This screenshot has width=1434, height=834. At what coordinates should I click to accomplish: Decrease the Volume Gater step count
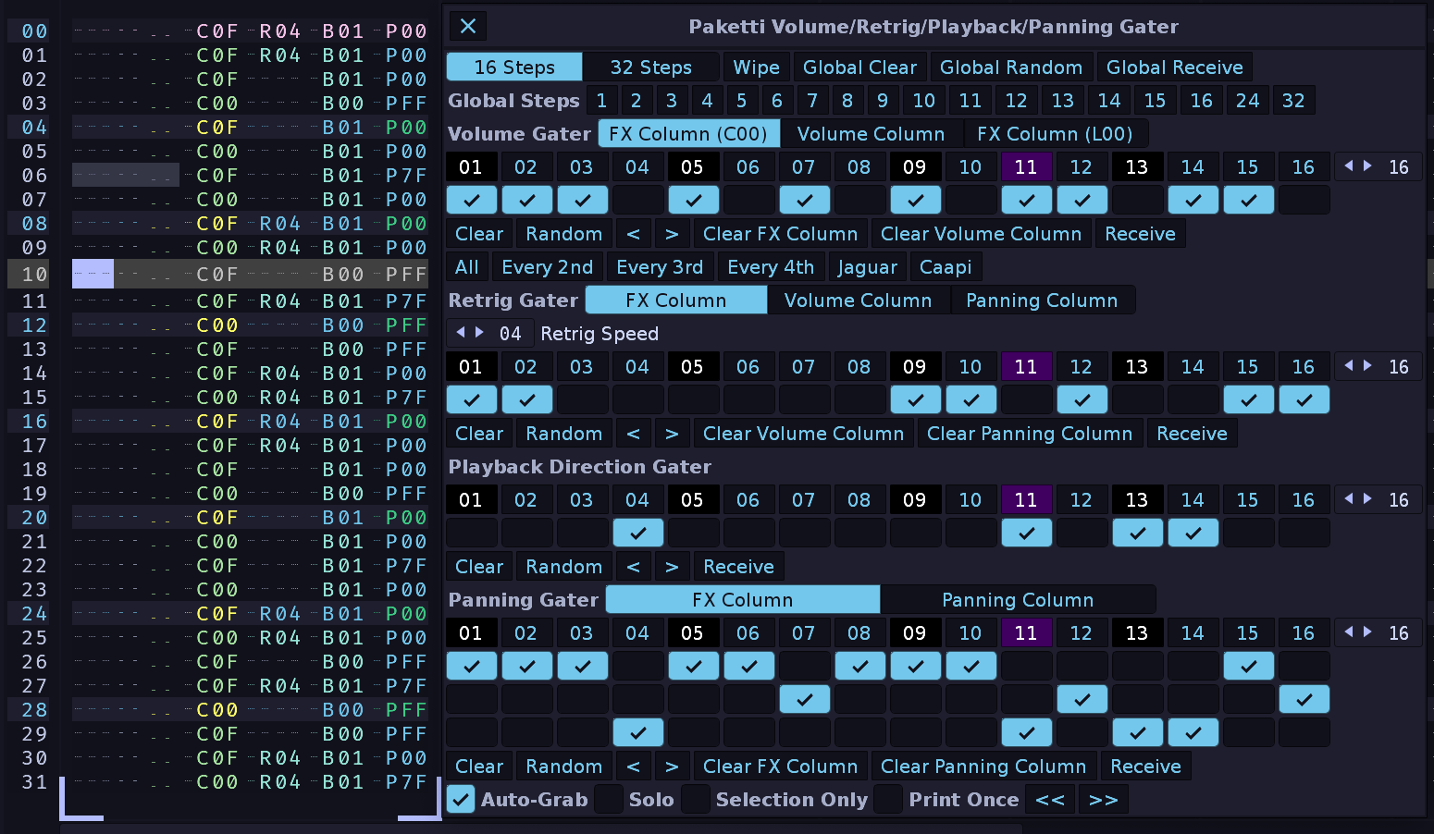(x=1349, y=166)
